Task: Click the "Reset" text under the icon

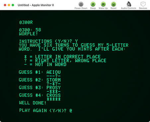Action: point(113,8)
